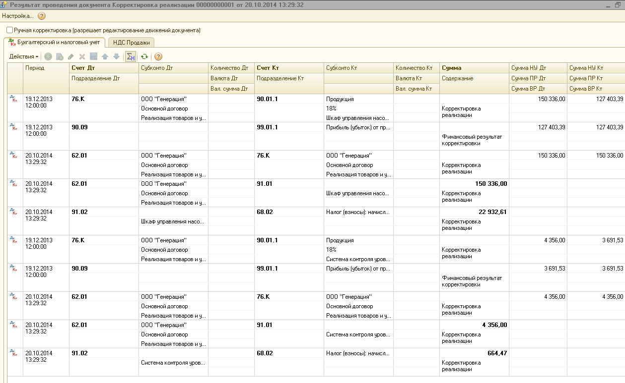
Task: Click the toolbar help question mark icon
Action: (158, 57)
